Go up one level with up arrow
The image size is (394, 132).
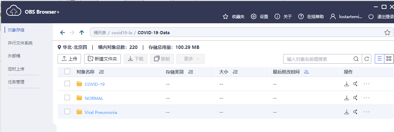pos(82,32)
